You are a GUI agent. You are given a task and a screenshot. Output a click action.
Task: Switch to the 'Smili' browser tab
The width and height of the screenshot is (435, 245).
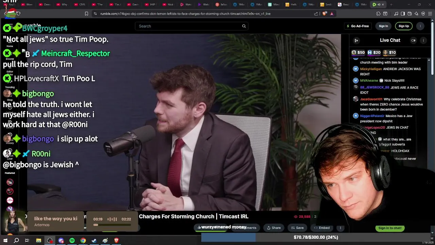(x=326, y=4)
